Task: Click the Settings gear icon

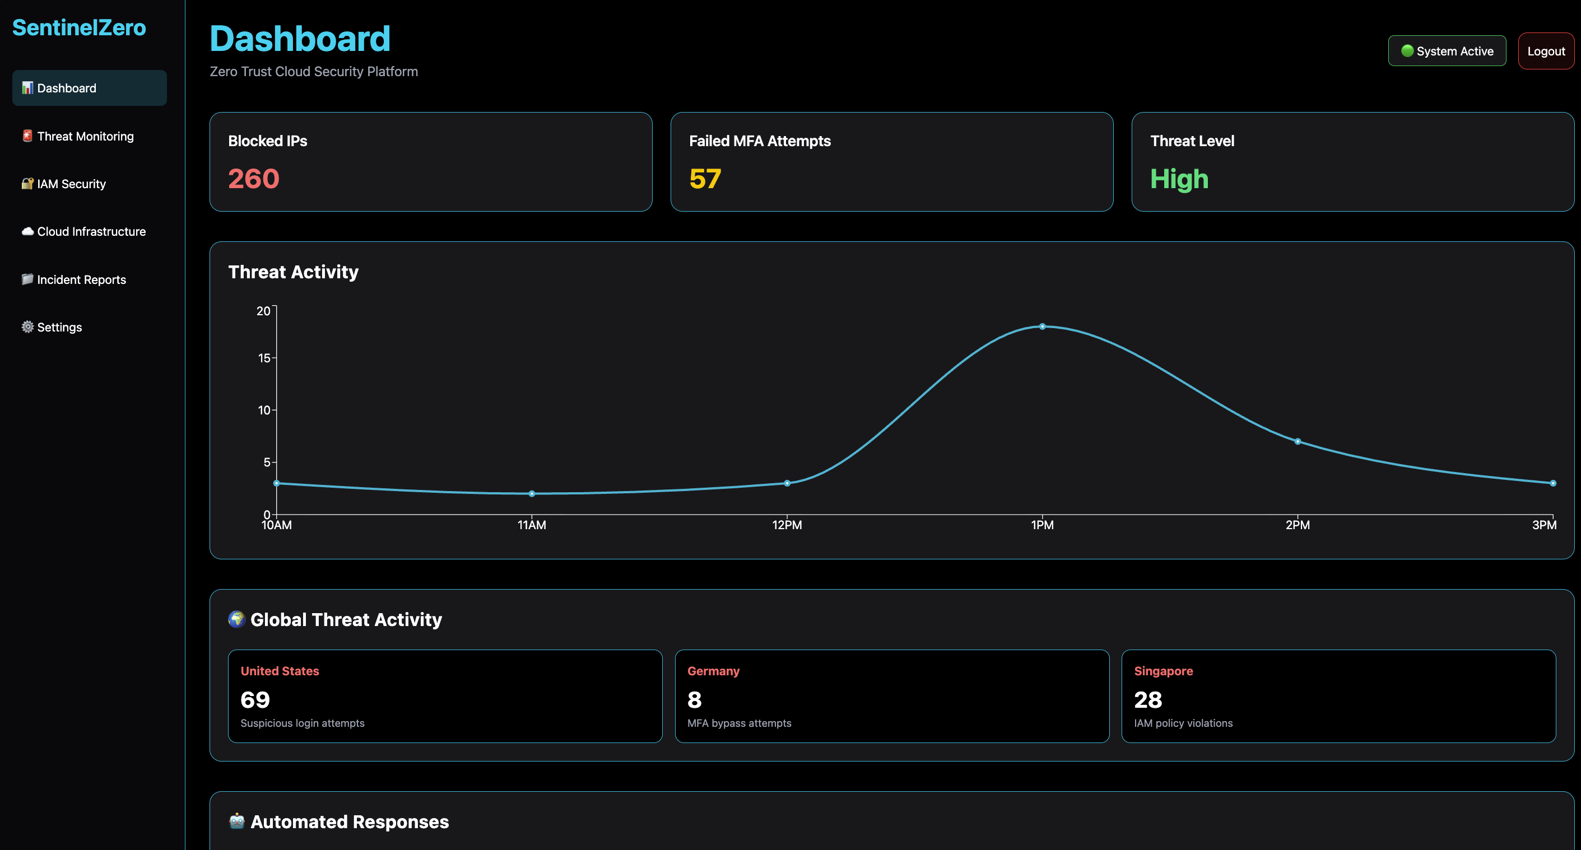Action: click(27, 327)
